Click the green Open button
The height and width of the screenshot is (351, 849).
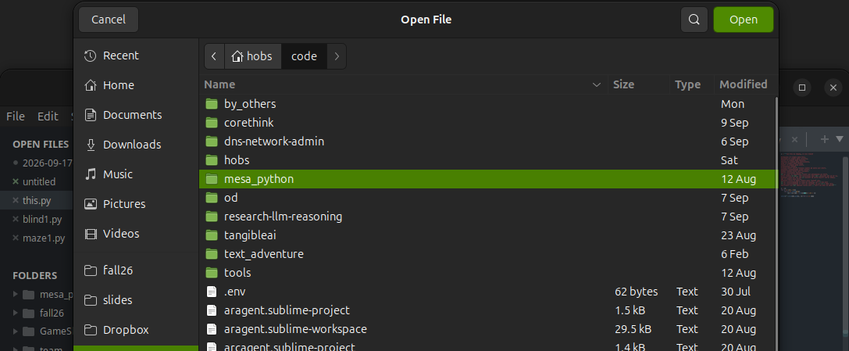[743, 20]
